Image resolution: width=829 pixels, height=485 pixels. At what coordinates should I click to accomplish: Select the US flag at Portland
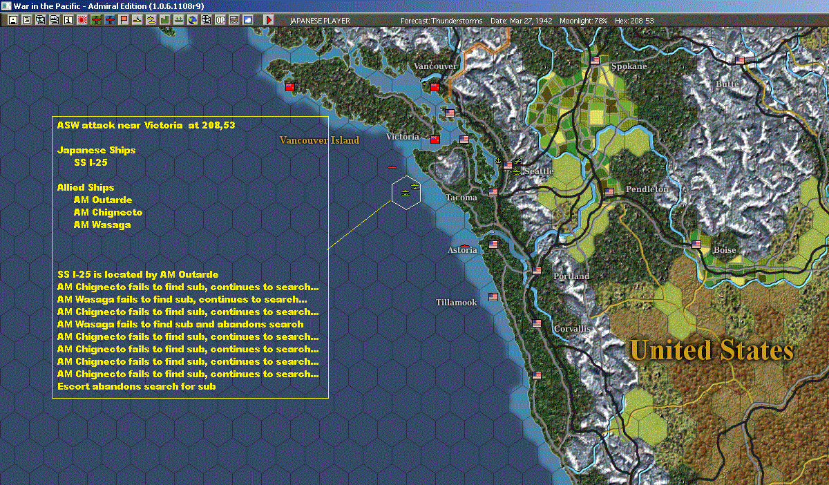click(537, 271)
